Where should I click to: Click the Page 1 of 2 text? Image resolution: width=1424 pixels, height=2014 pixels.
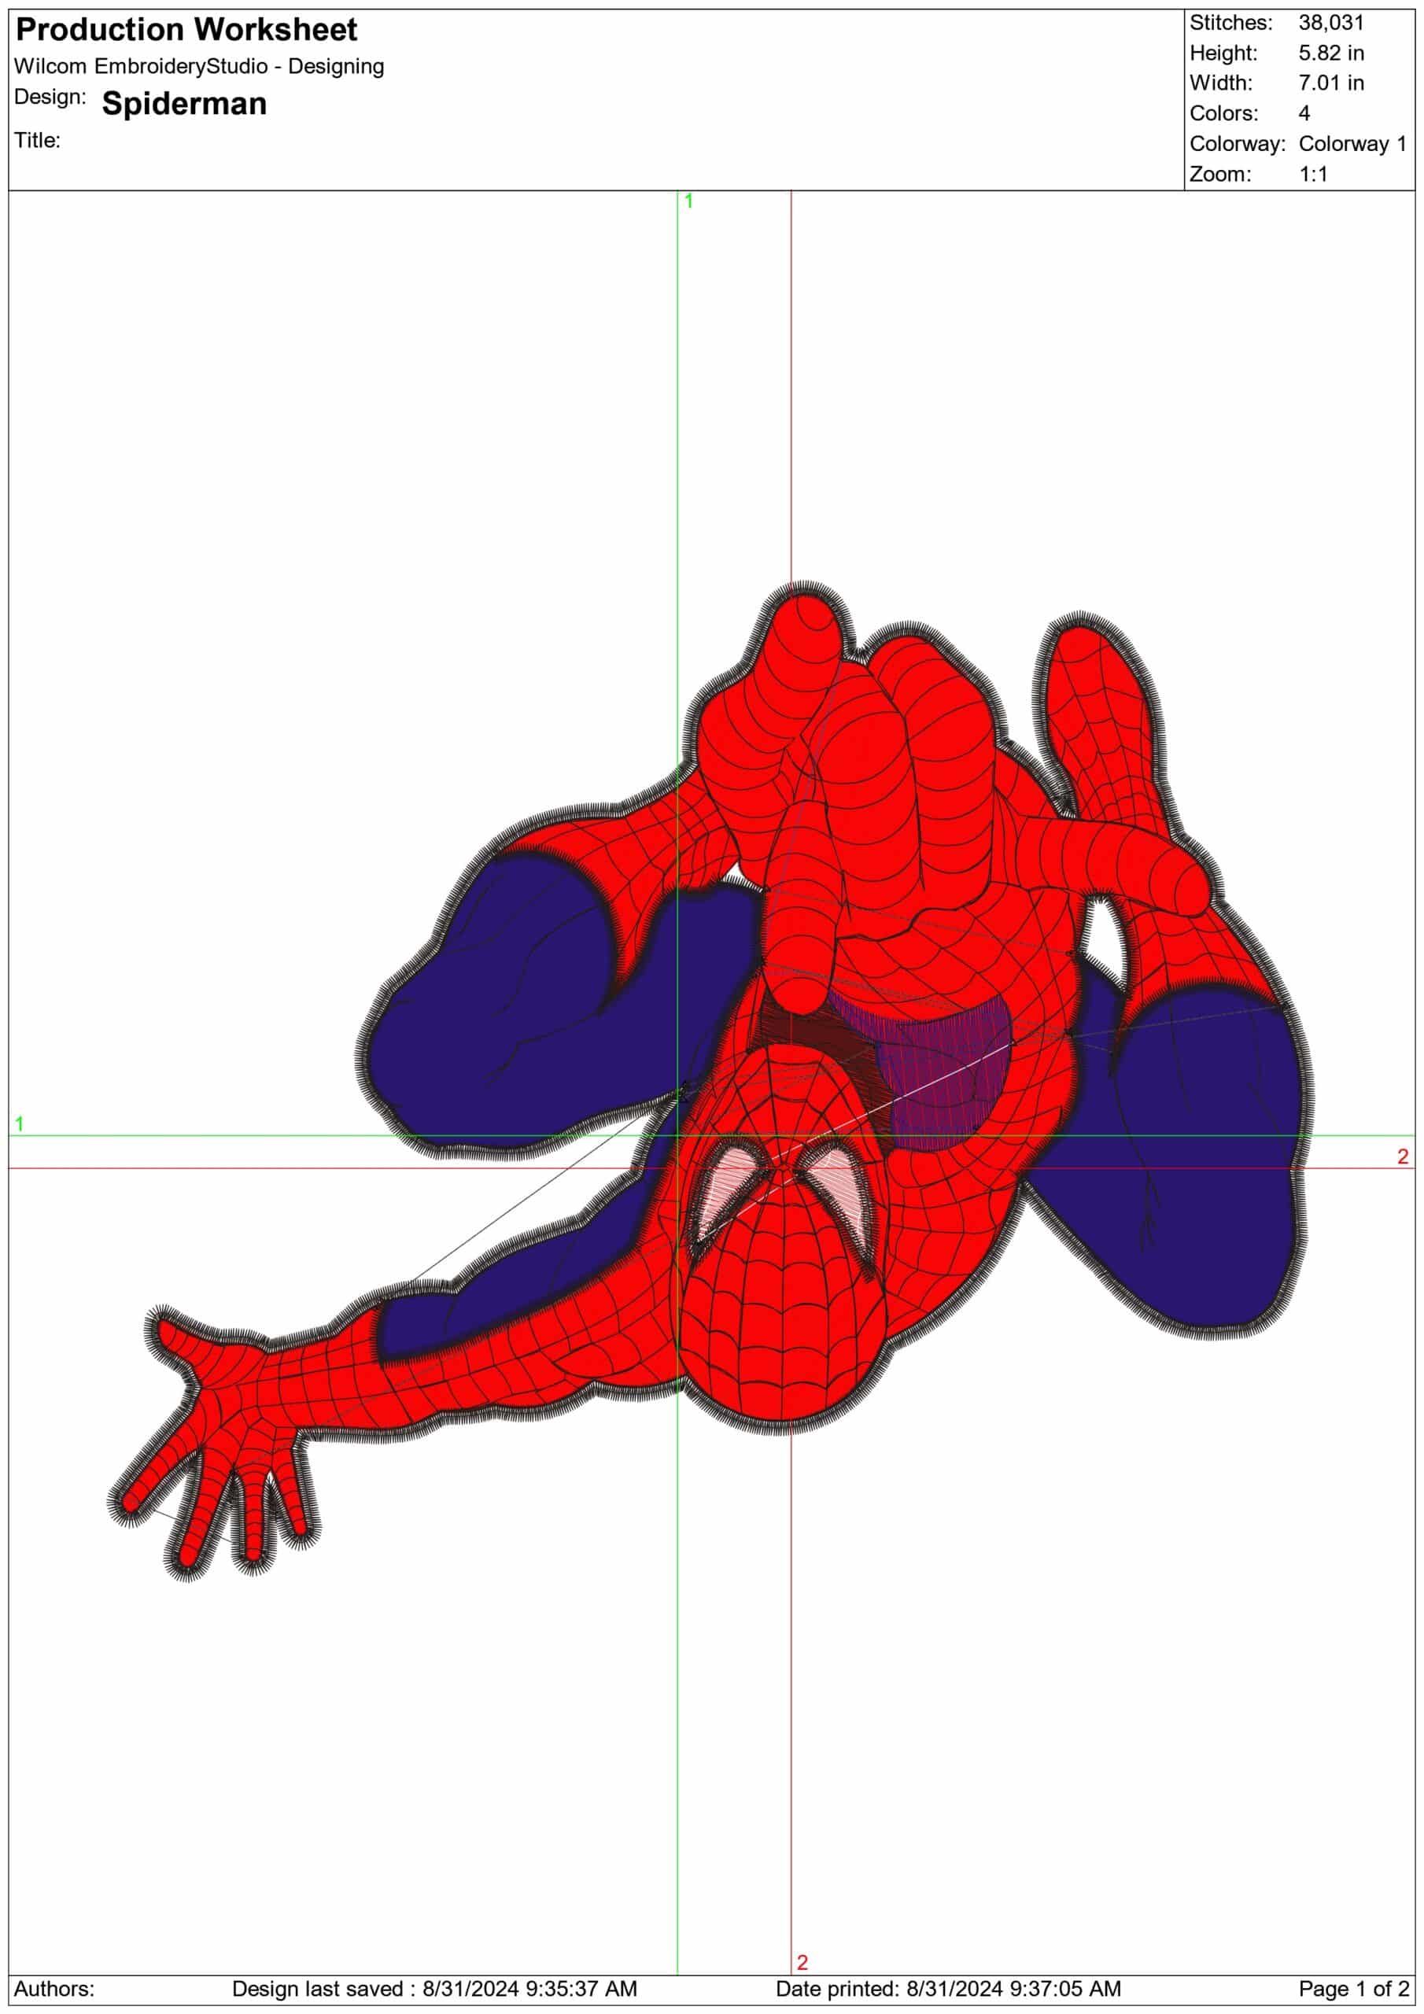pos(1354,1989)
